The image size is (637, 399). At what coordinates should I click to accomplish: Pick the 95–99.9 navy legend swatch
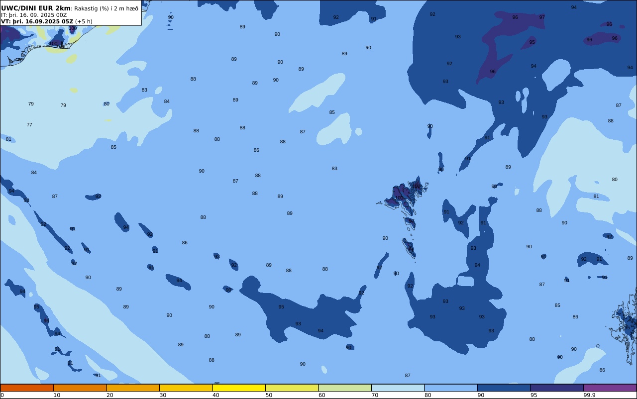point(557,388)
